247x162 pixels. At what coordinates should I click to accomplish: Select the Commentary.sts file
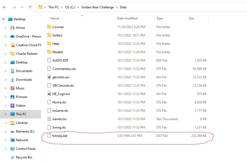click(x=64, y=69)
